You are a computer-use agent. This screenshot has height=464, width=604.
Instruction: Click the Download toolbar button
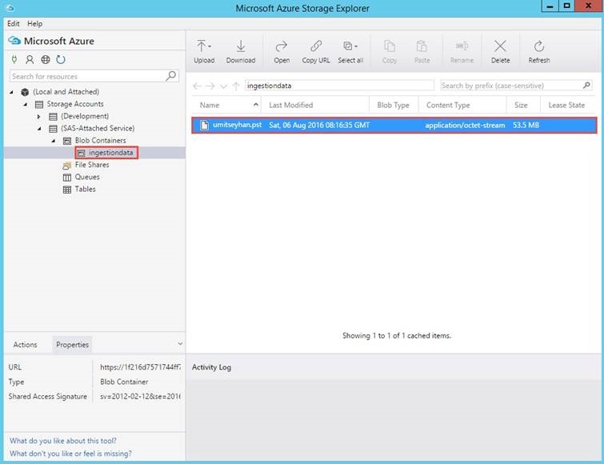tap(241, 51)
